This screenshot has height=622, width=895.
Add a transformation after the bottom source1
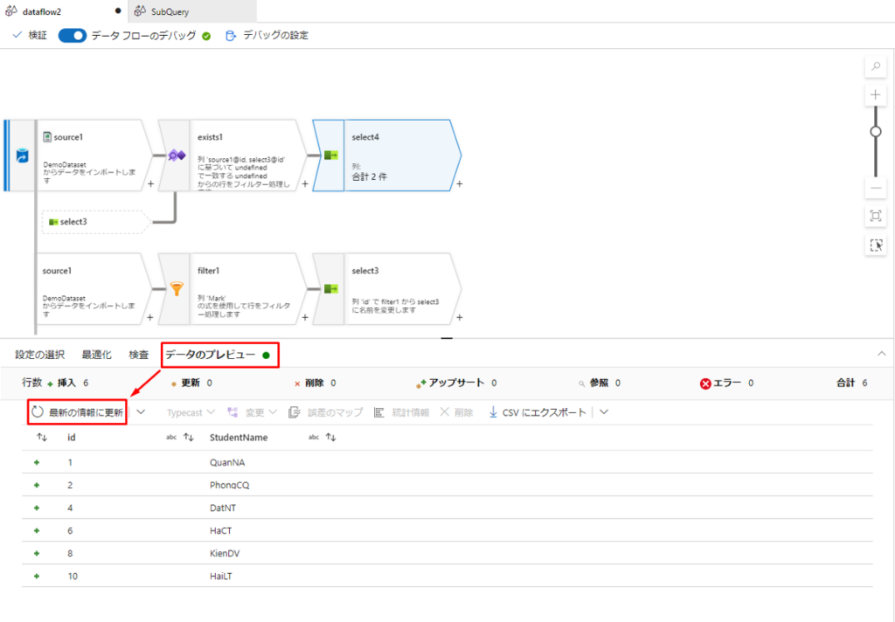coord(150,317)
